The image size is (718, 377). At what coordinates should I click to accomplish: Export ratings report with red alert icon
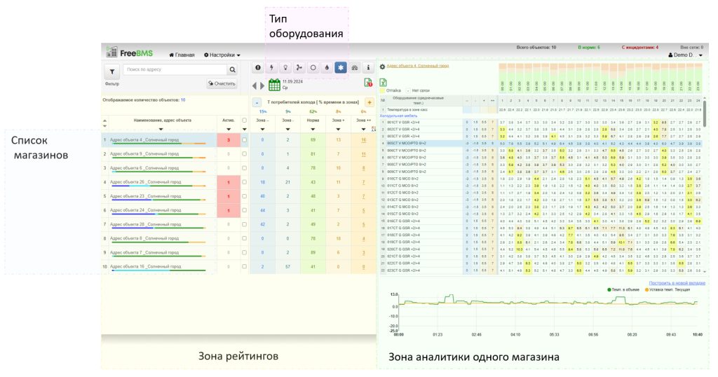(x=368, y=83)
